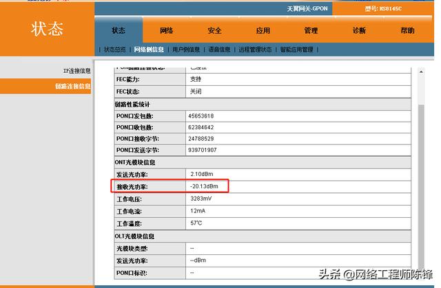Click the PON口接收字节 value 24788529
This screenshot has width=441, height=288.
(201, 139)
